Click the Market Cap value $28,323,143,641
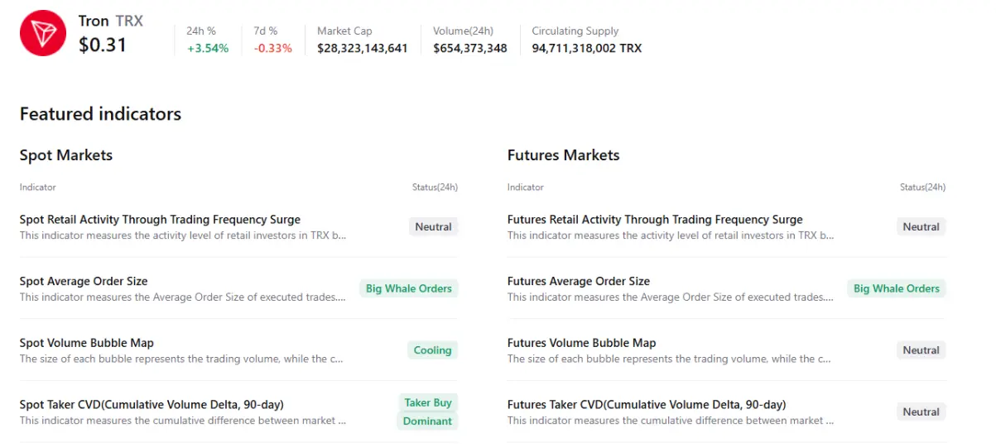This screenshot has width=996, height=447. pyautogui.click(x=363, y=48)
